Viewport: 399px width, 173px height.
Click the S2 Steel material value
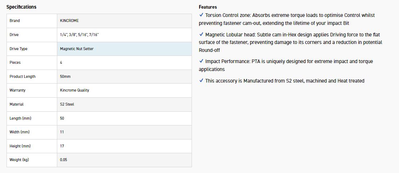[x=67, y=105]
